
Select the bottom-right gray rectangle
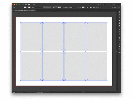pos(97,66)
